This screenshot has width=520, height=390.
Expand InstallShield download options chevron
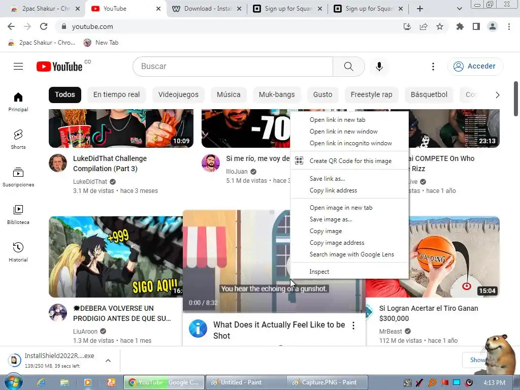(108, 361)
